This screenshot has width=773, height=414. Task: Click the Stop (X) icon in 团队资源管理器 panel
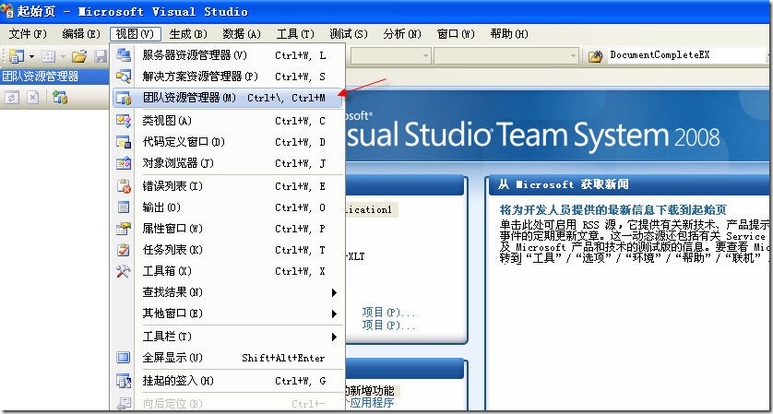tap(32, 98)
